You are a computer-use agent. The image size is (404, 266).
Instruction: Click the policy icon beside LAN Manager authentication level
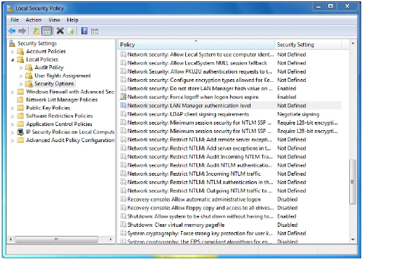pos(123,106)
